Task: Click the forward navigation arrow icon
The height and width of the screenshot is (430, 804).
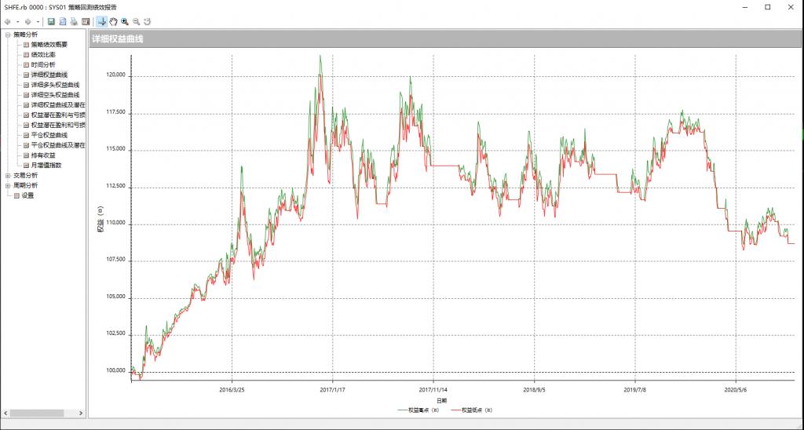Action: pyautogui.click(x=28, y=21)
